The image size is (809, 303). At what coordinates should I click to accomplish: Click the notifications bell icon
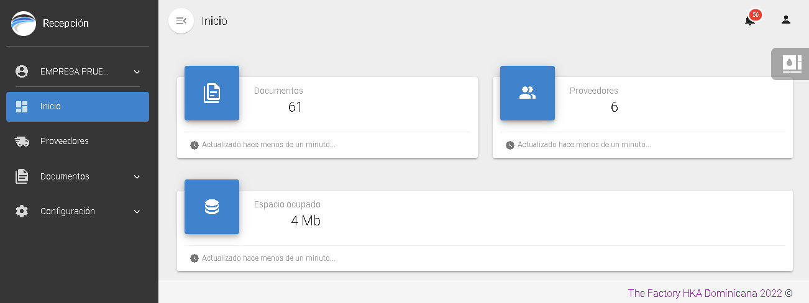[749, 20]
